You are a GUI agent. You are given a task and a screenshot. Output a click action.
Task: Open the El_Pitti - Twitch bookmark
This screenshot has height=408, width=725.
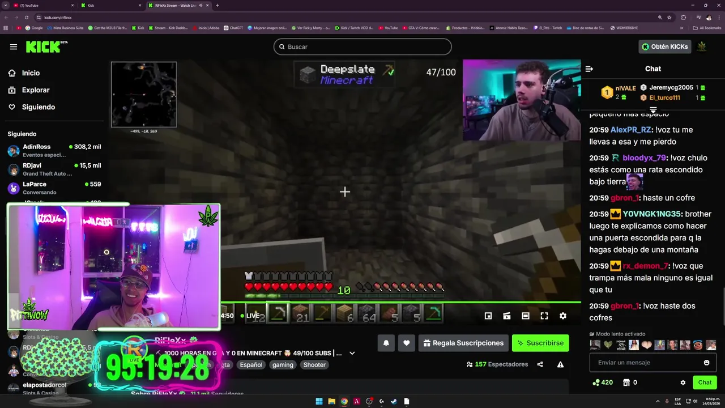pyautogui.click(x=548, y=28)
